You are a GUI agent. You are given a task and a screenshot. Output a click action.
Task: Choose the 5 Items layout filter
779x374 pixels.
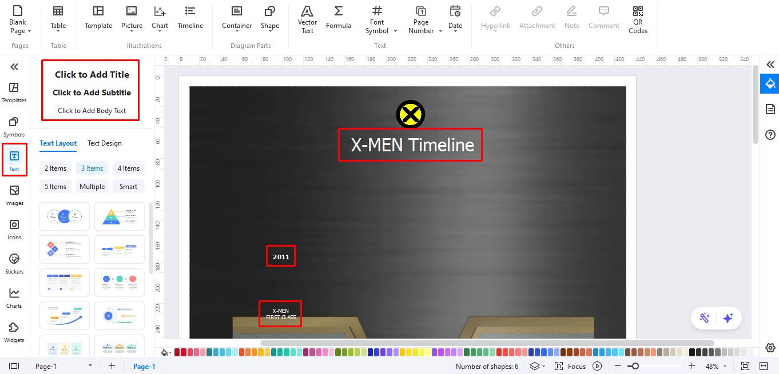(x=55, y=187)
